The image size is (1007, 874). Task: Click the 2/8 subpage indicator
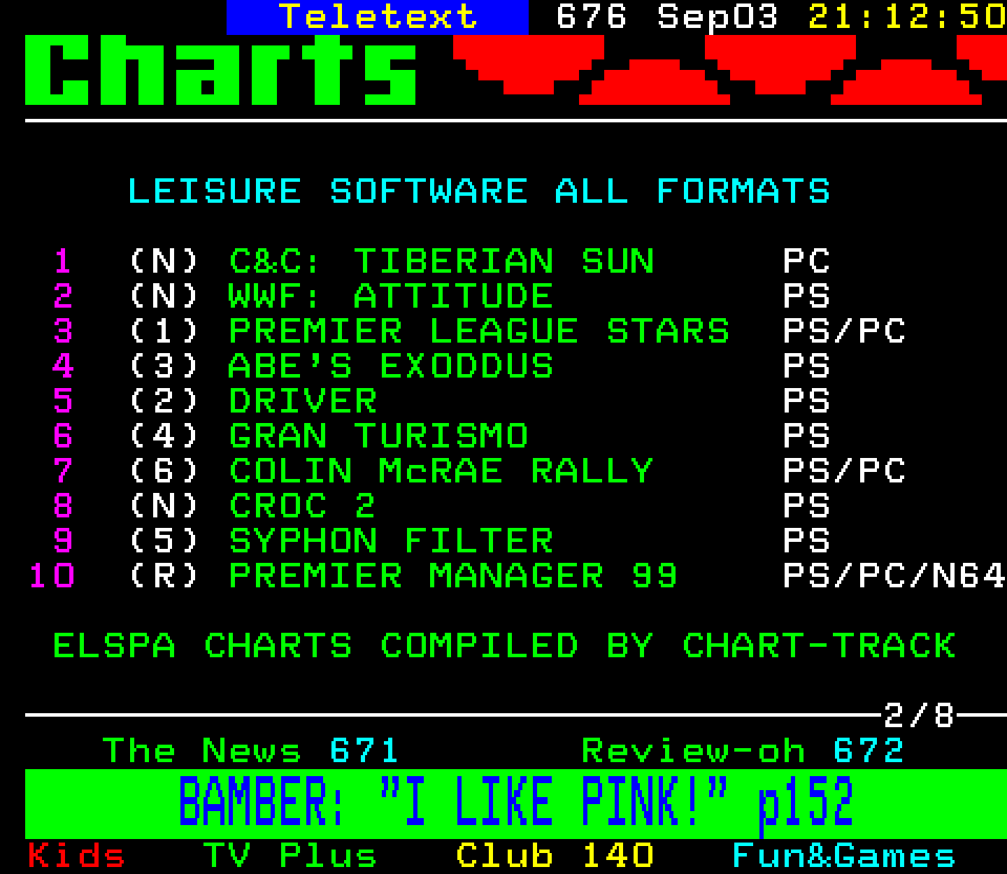[919, 715]
